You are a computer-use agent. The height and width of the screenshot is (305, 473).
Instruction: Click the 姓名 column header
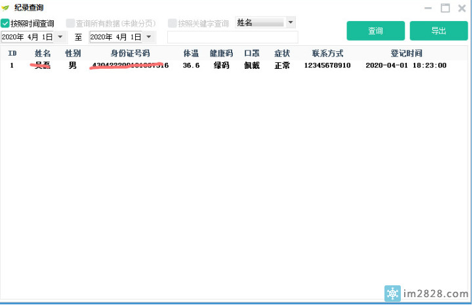[43, 53]
